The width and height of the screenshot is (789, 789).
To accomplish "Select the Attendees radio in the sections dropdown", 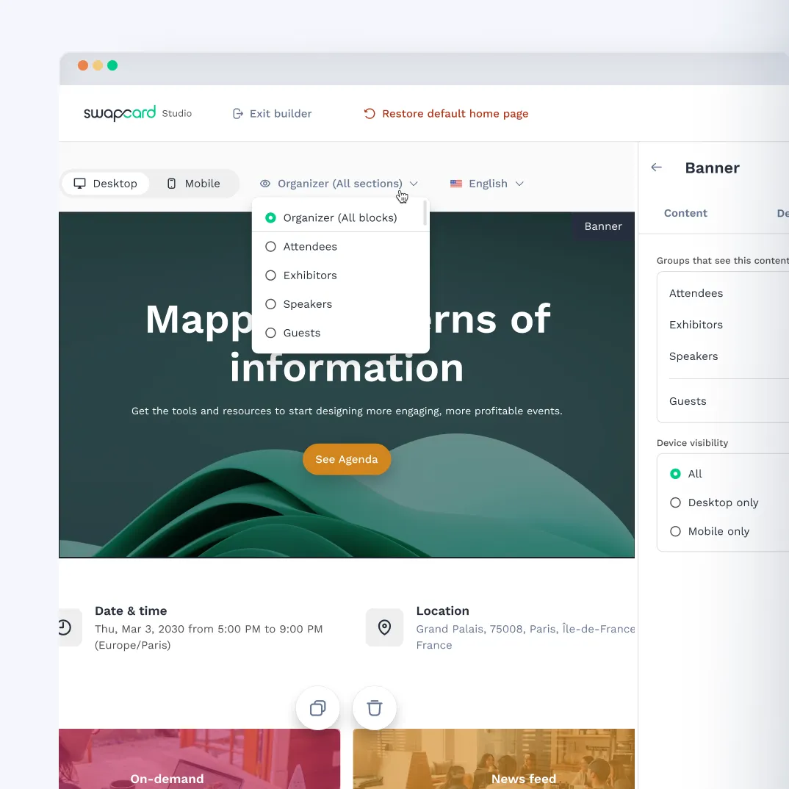I will tap(271, 246).
